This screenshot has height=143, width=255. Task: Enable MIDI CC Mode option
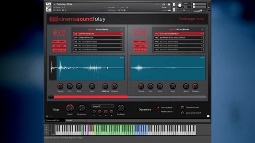pyautogui.click(x=158, y=112)
